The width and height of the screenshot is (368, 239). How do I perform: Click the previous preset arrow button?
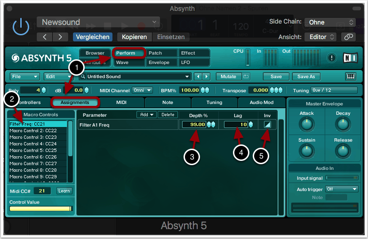pos(45,37)
